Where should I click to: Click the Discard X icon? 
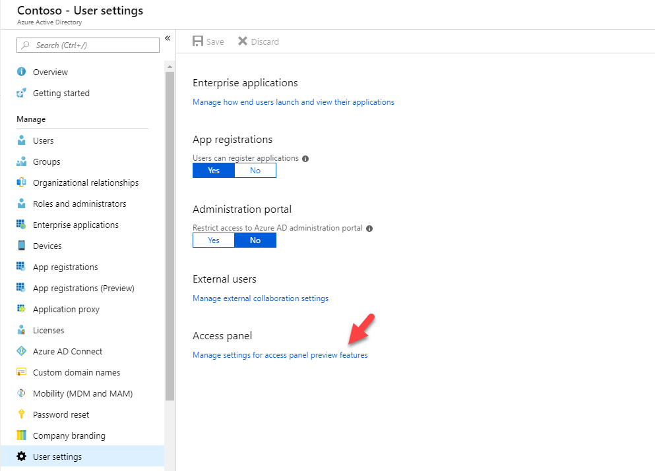click(243, 42)
